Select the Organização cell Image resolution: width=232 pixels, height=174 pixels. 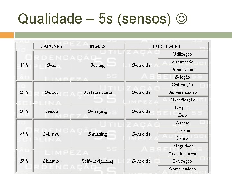tap(183, 69)
